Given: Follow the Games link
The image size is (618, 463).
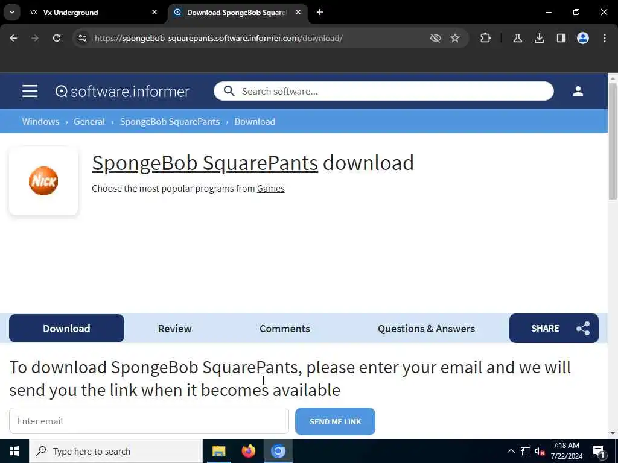Looking at the screenshot, I should point(271,189).
